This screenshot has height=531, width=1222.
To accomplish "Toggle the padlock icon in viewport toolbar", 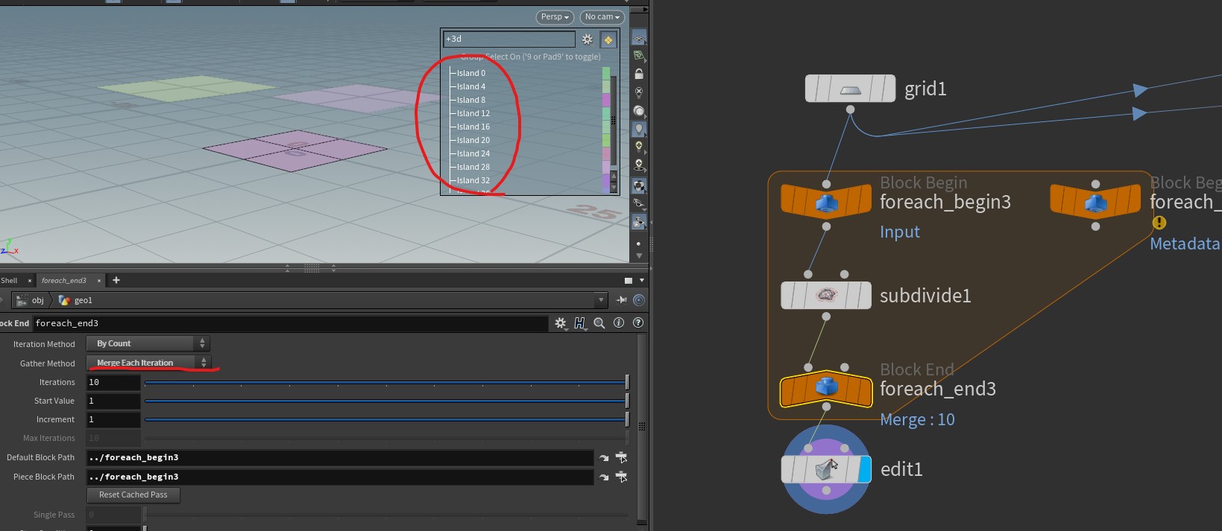I will (639, 74).
